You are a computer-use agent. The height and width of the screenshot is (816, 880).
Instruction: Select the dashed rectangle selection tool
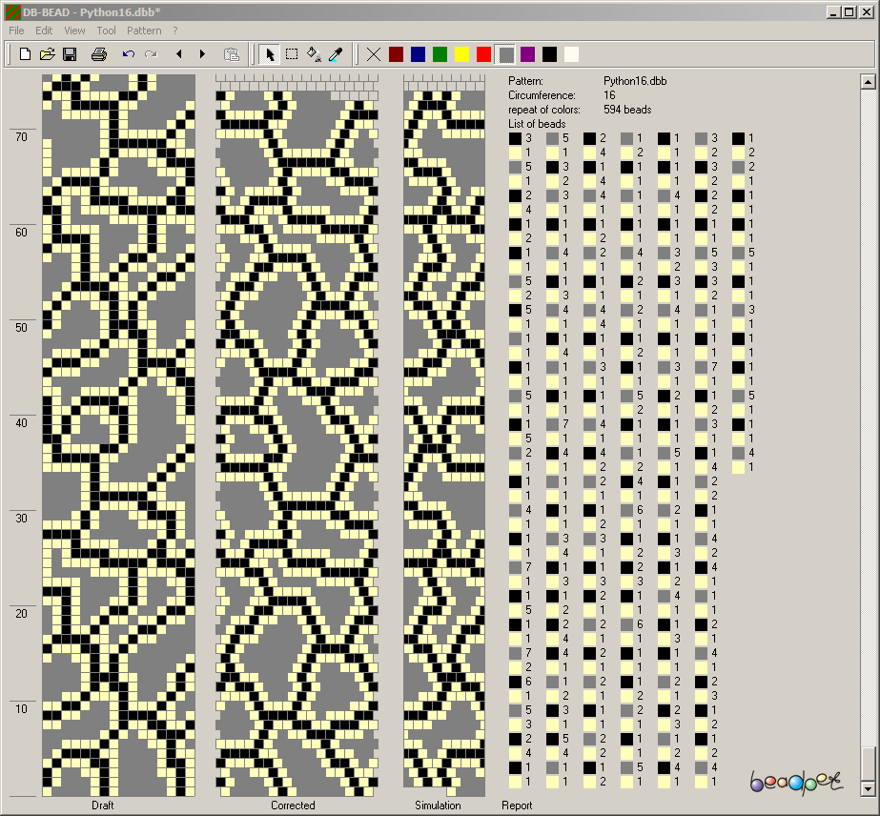coord(292,54)
